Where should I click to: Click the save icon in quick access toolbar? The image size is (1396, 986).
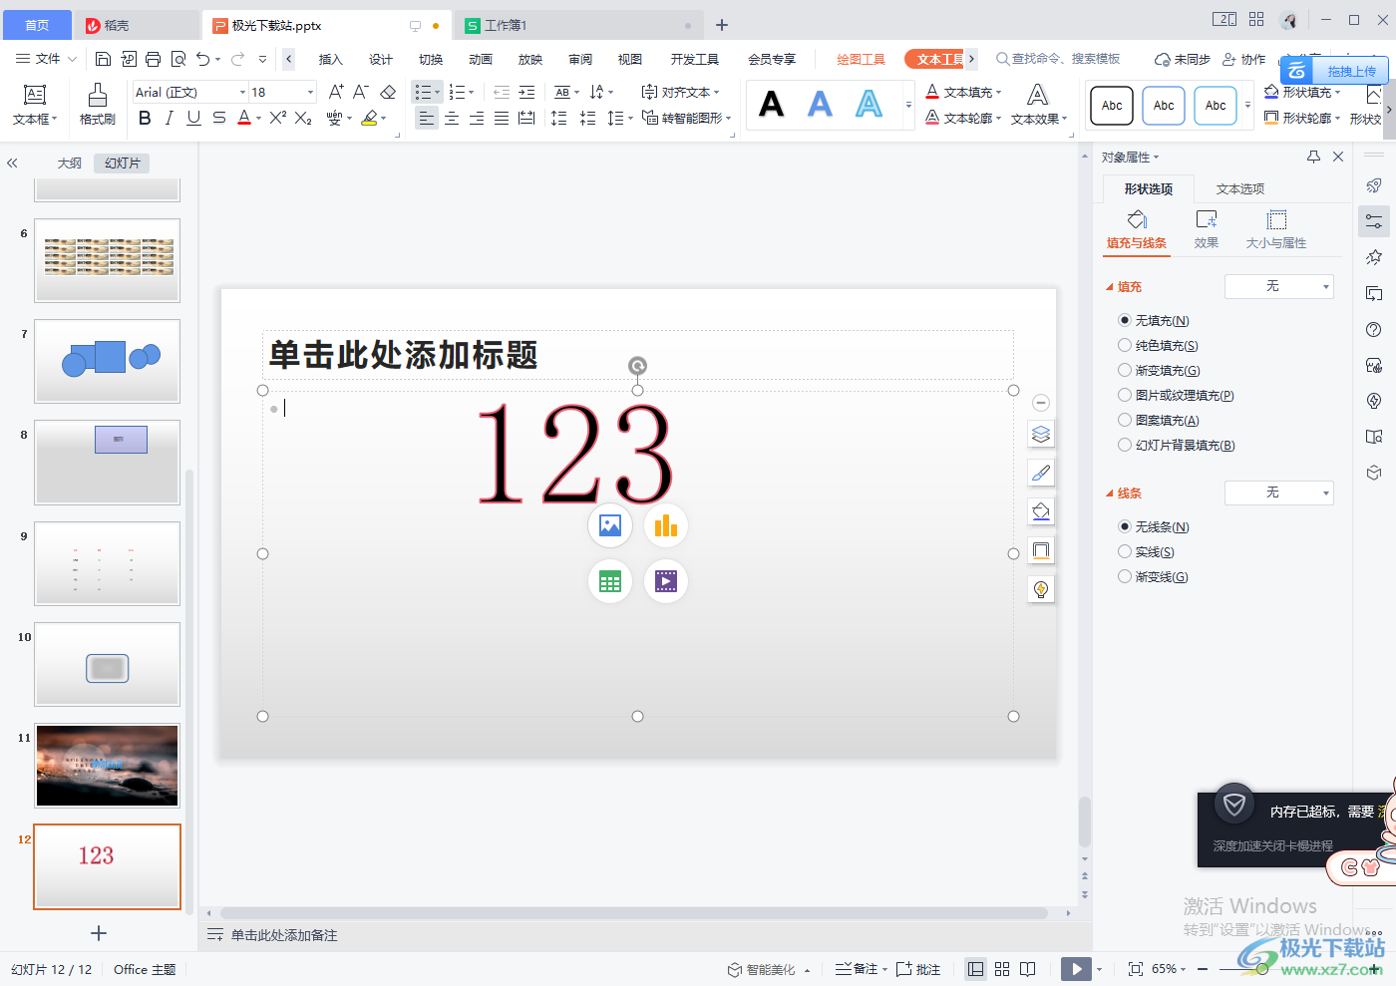pos(103,59)
